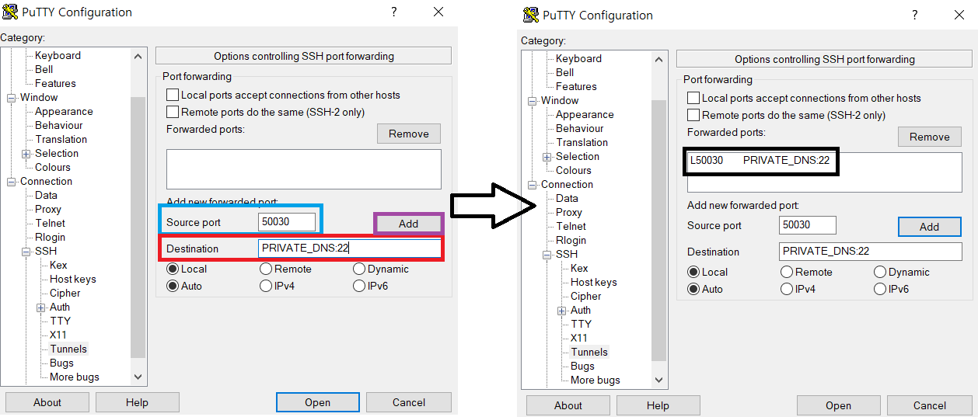Select Keyboard category in left window
This screenshot has width=978, height=417.
coord(58,55)
